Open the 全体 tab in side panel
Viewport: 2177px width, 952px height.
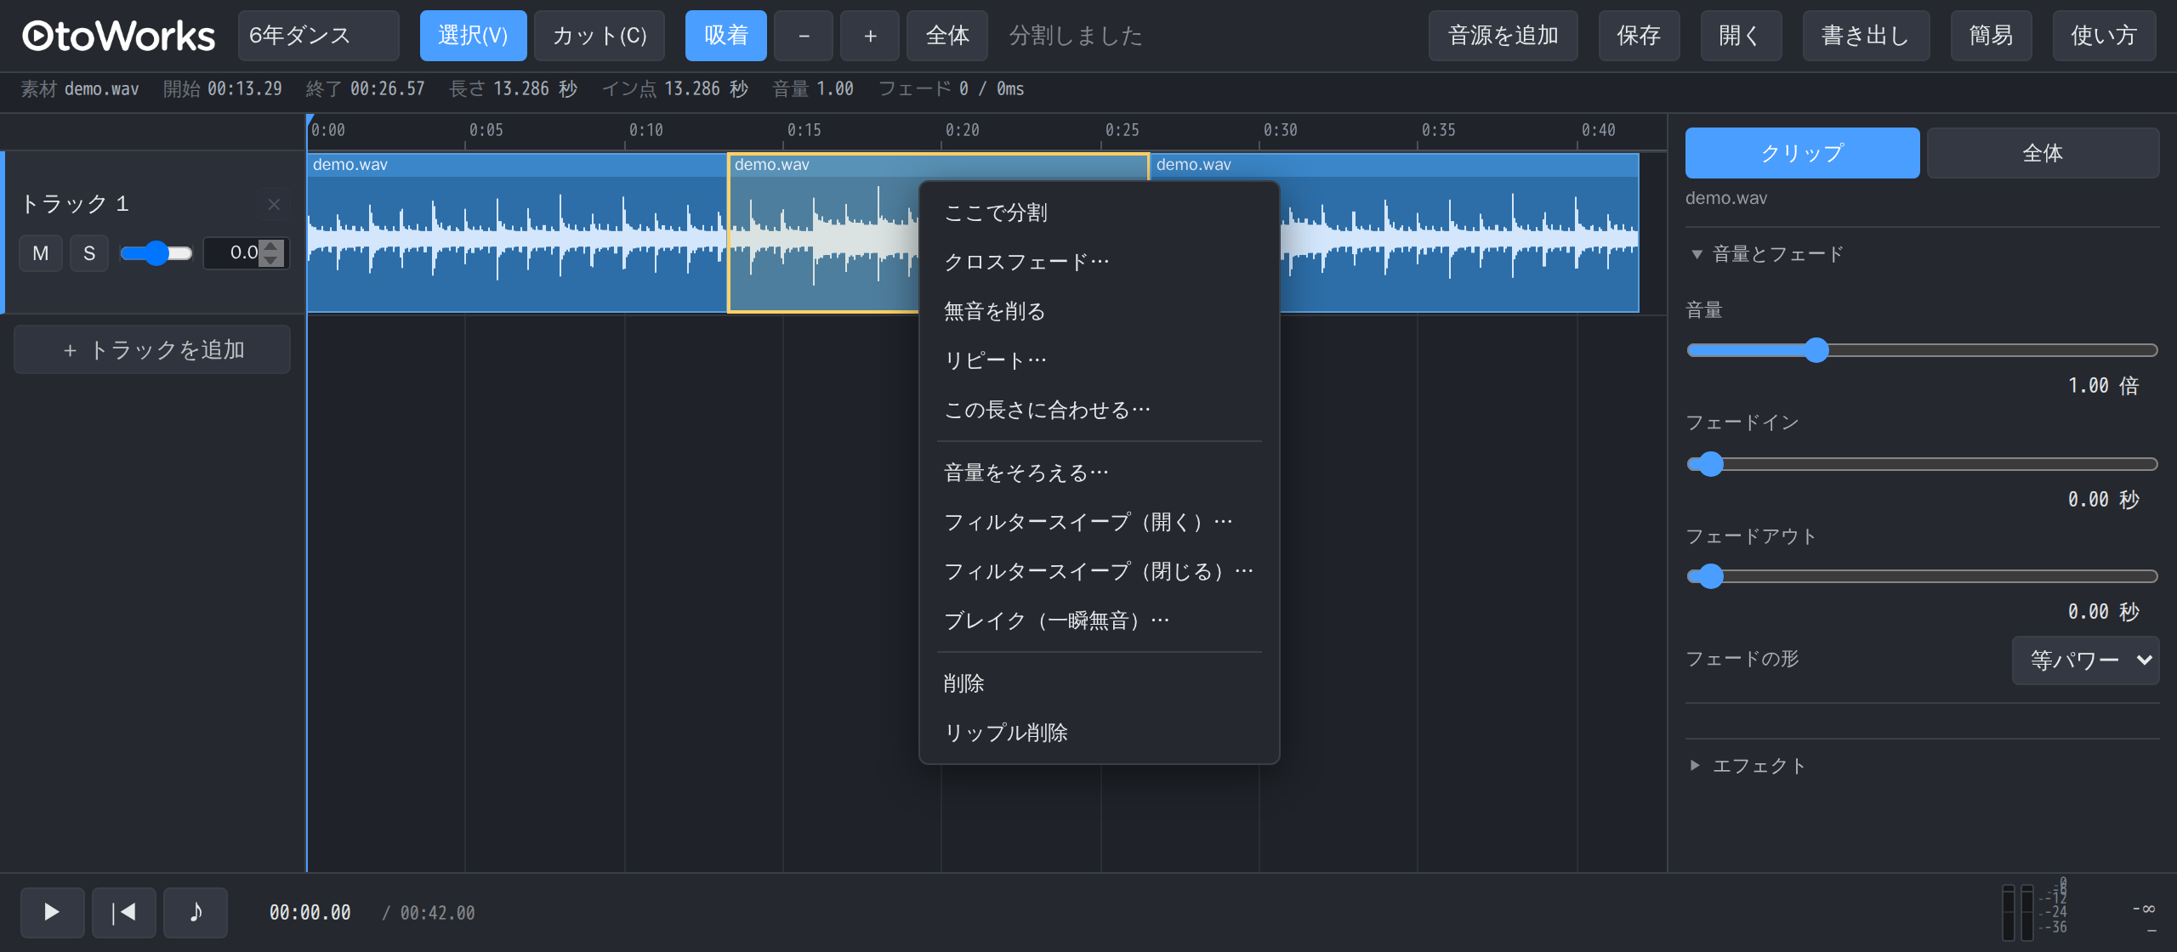2043,153
